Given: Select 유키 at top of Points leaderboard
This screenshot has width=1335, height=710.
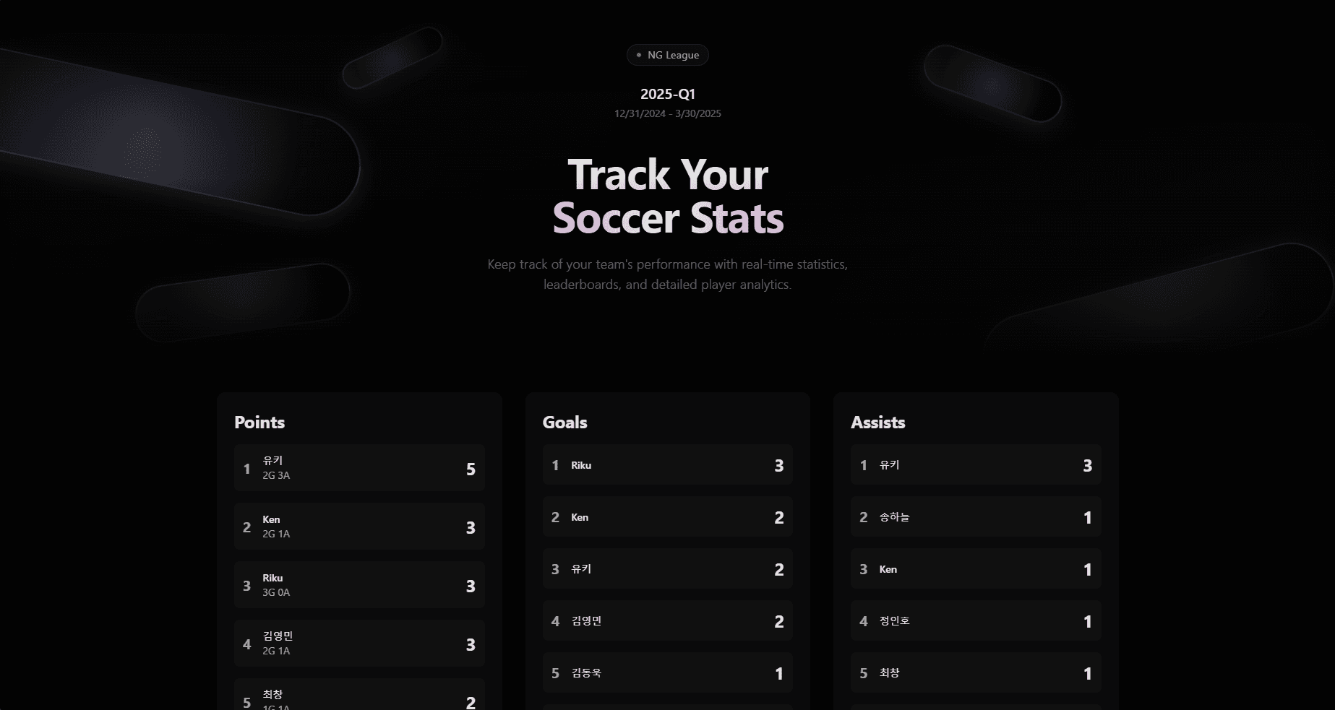Looking at the screenshot, I should click(359, 467).
